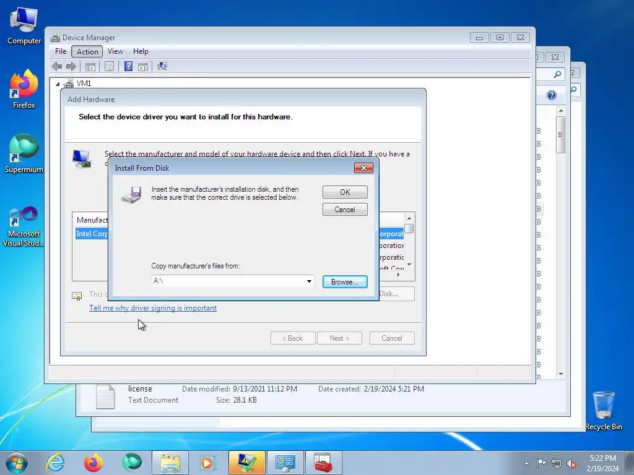The image size is (634, 475).
Task: Click help icon in background Explorer window
Action: pyautogui.click(x=552, y=95)
